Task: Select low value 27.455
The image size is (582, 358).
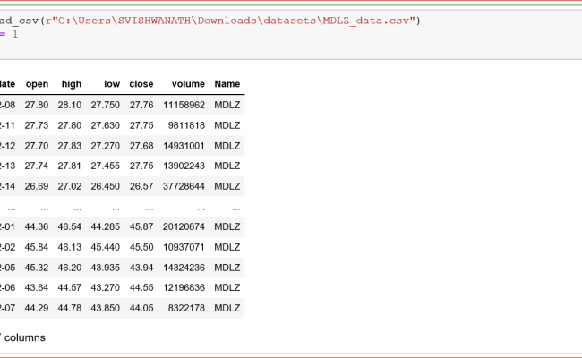Action: (105, 166)
